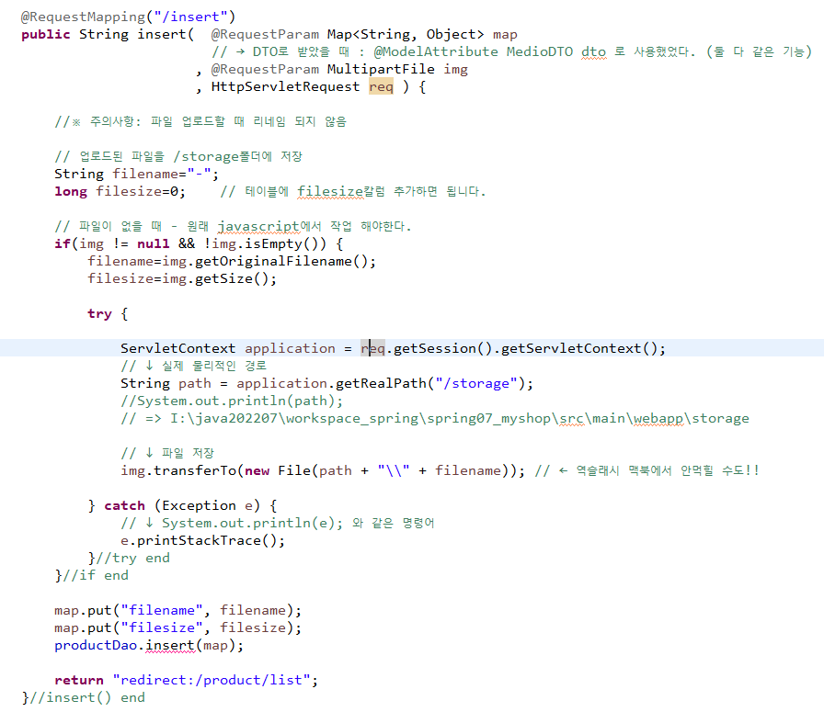Click 'productDao.insert(map);' statement
This screenshot has height=712, width=824.
coord(149,645)
